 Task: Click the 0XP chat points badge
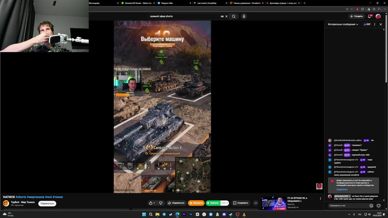tap(367, 24)
